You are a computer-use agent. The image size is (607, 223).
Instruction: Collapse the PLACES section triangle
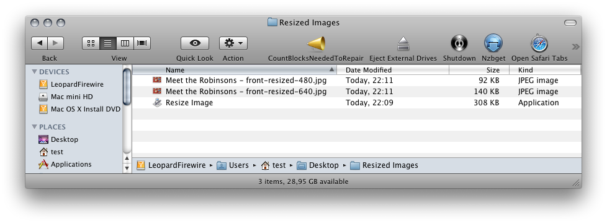coord(35,127)
